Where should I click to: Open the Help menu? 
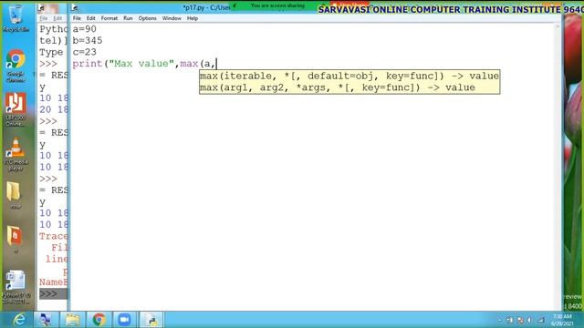[193, 18]
